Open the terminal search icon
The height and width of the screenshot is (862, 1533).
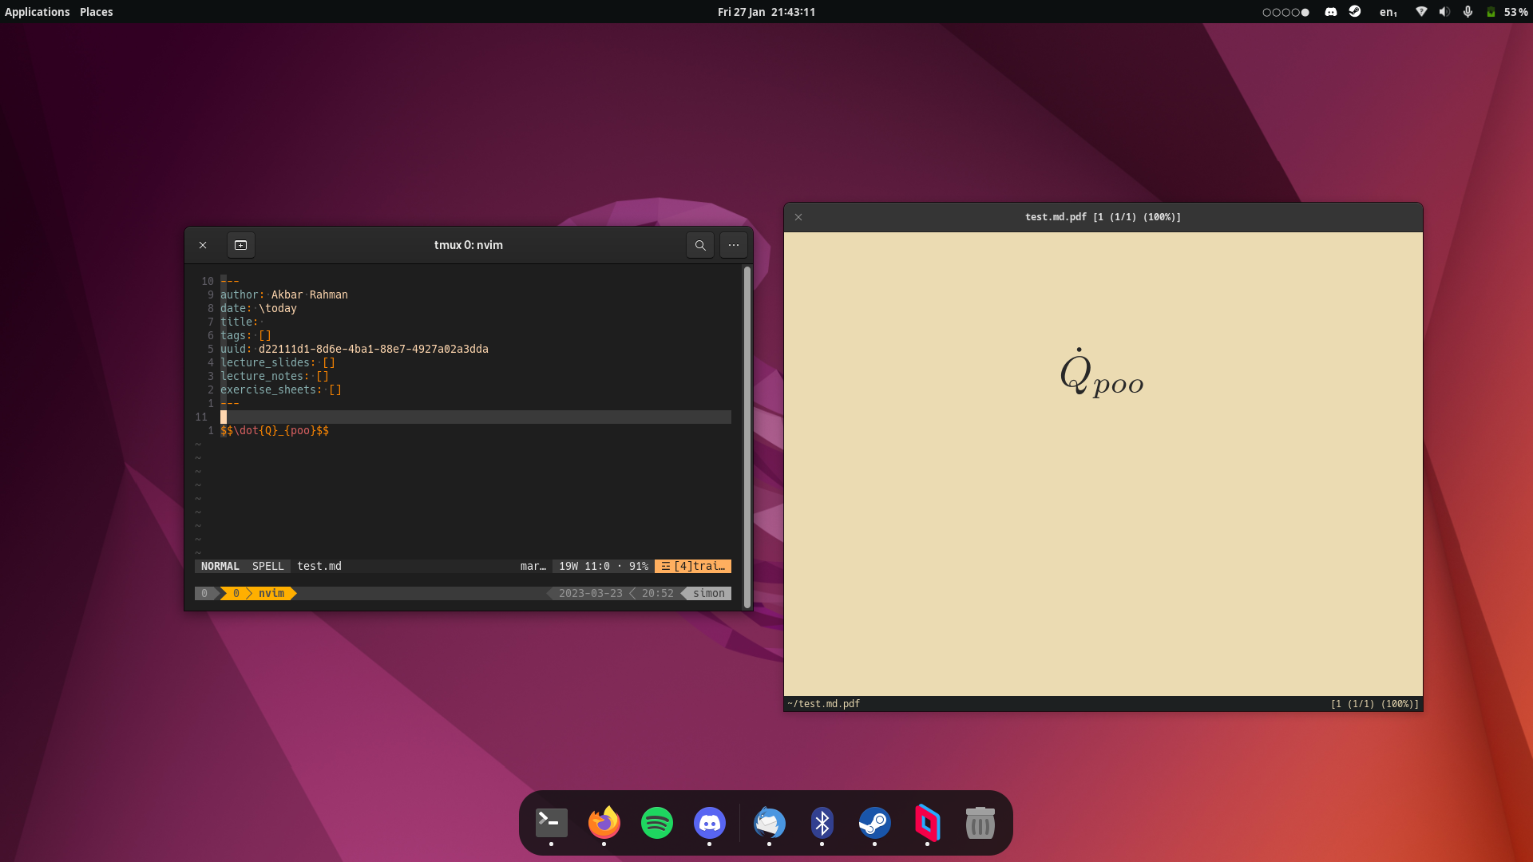pos(700,245)
